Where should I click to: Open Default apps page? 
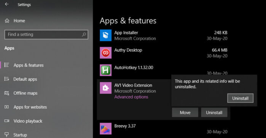[x=25, y=79]
